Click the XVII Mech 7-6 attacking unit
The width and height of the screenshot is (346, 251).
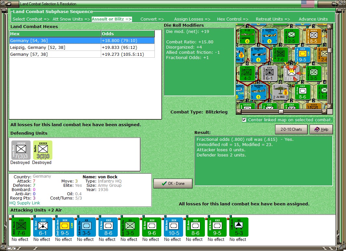pyautogui.click(x=21, y=227)
